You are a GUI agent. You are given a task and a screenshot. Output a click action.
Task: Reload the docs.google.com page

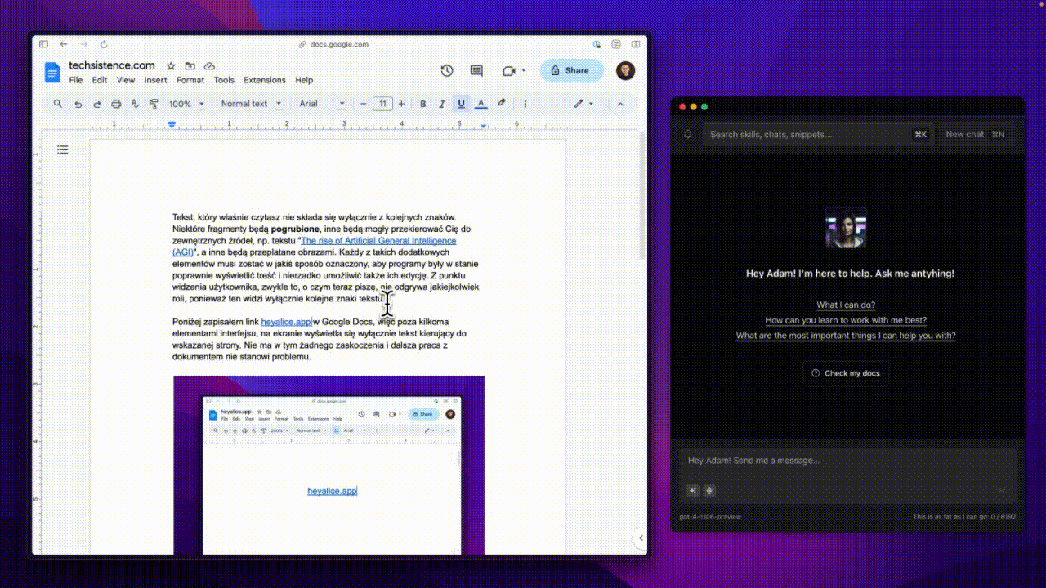[x=104, y=44]
